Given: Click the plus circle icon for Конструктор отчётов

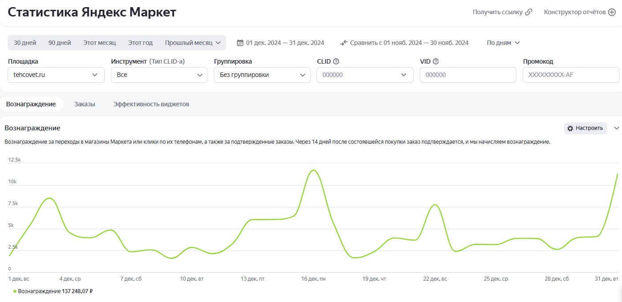Looking at the screenshot, I should [x=612, y=12].
